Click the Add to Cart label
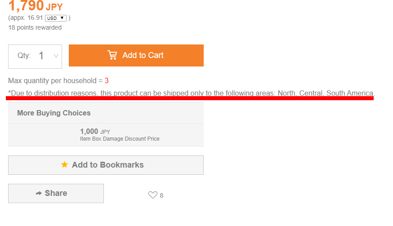 point(143,55)
